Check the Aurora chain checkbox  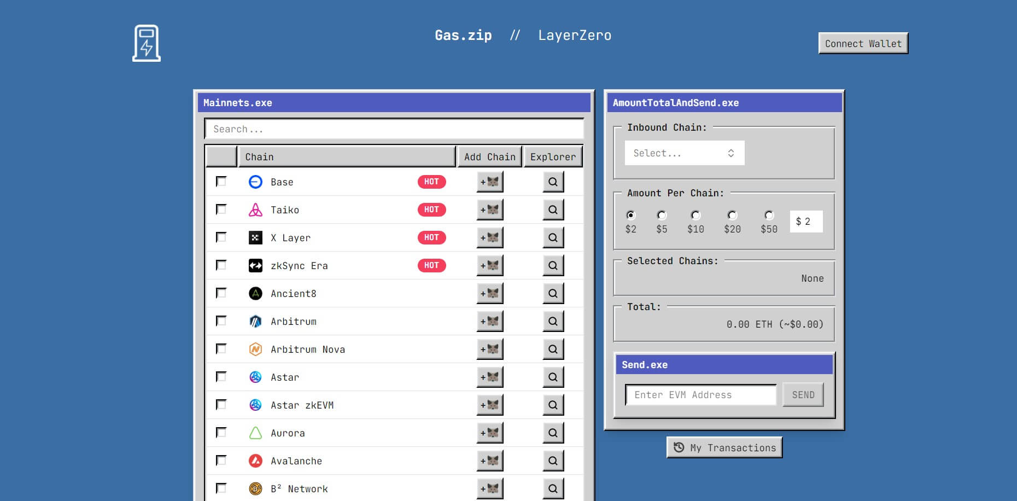point(221,432)
